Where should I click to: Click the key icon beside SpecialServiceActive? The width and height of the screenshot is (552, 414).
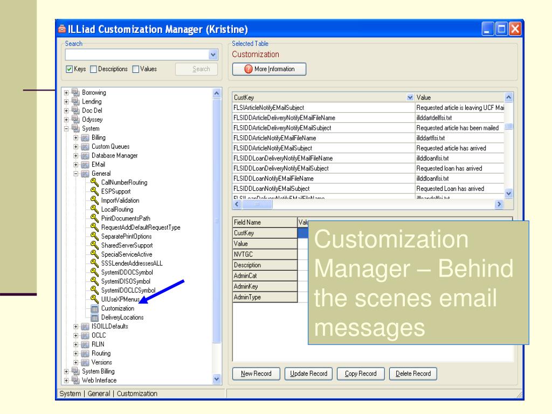click(x=94, y=254)
